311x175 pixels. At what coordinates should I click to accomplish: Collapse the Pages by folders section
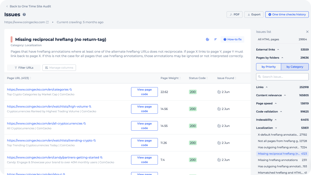(282, 58)
